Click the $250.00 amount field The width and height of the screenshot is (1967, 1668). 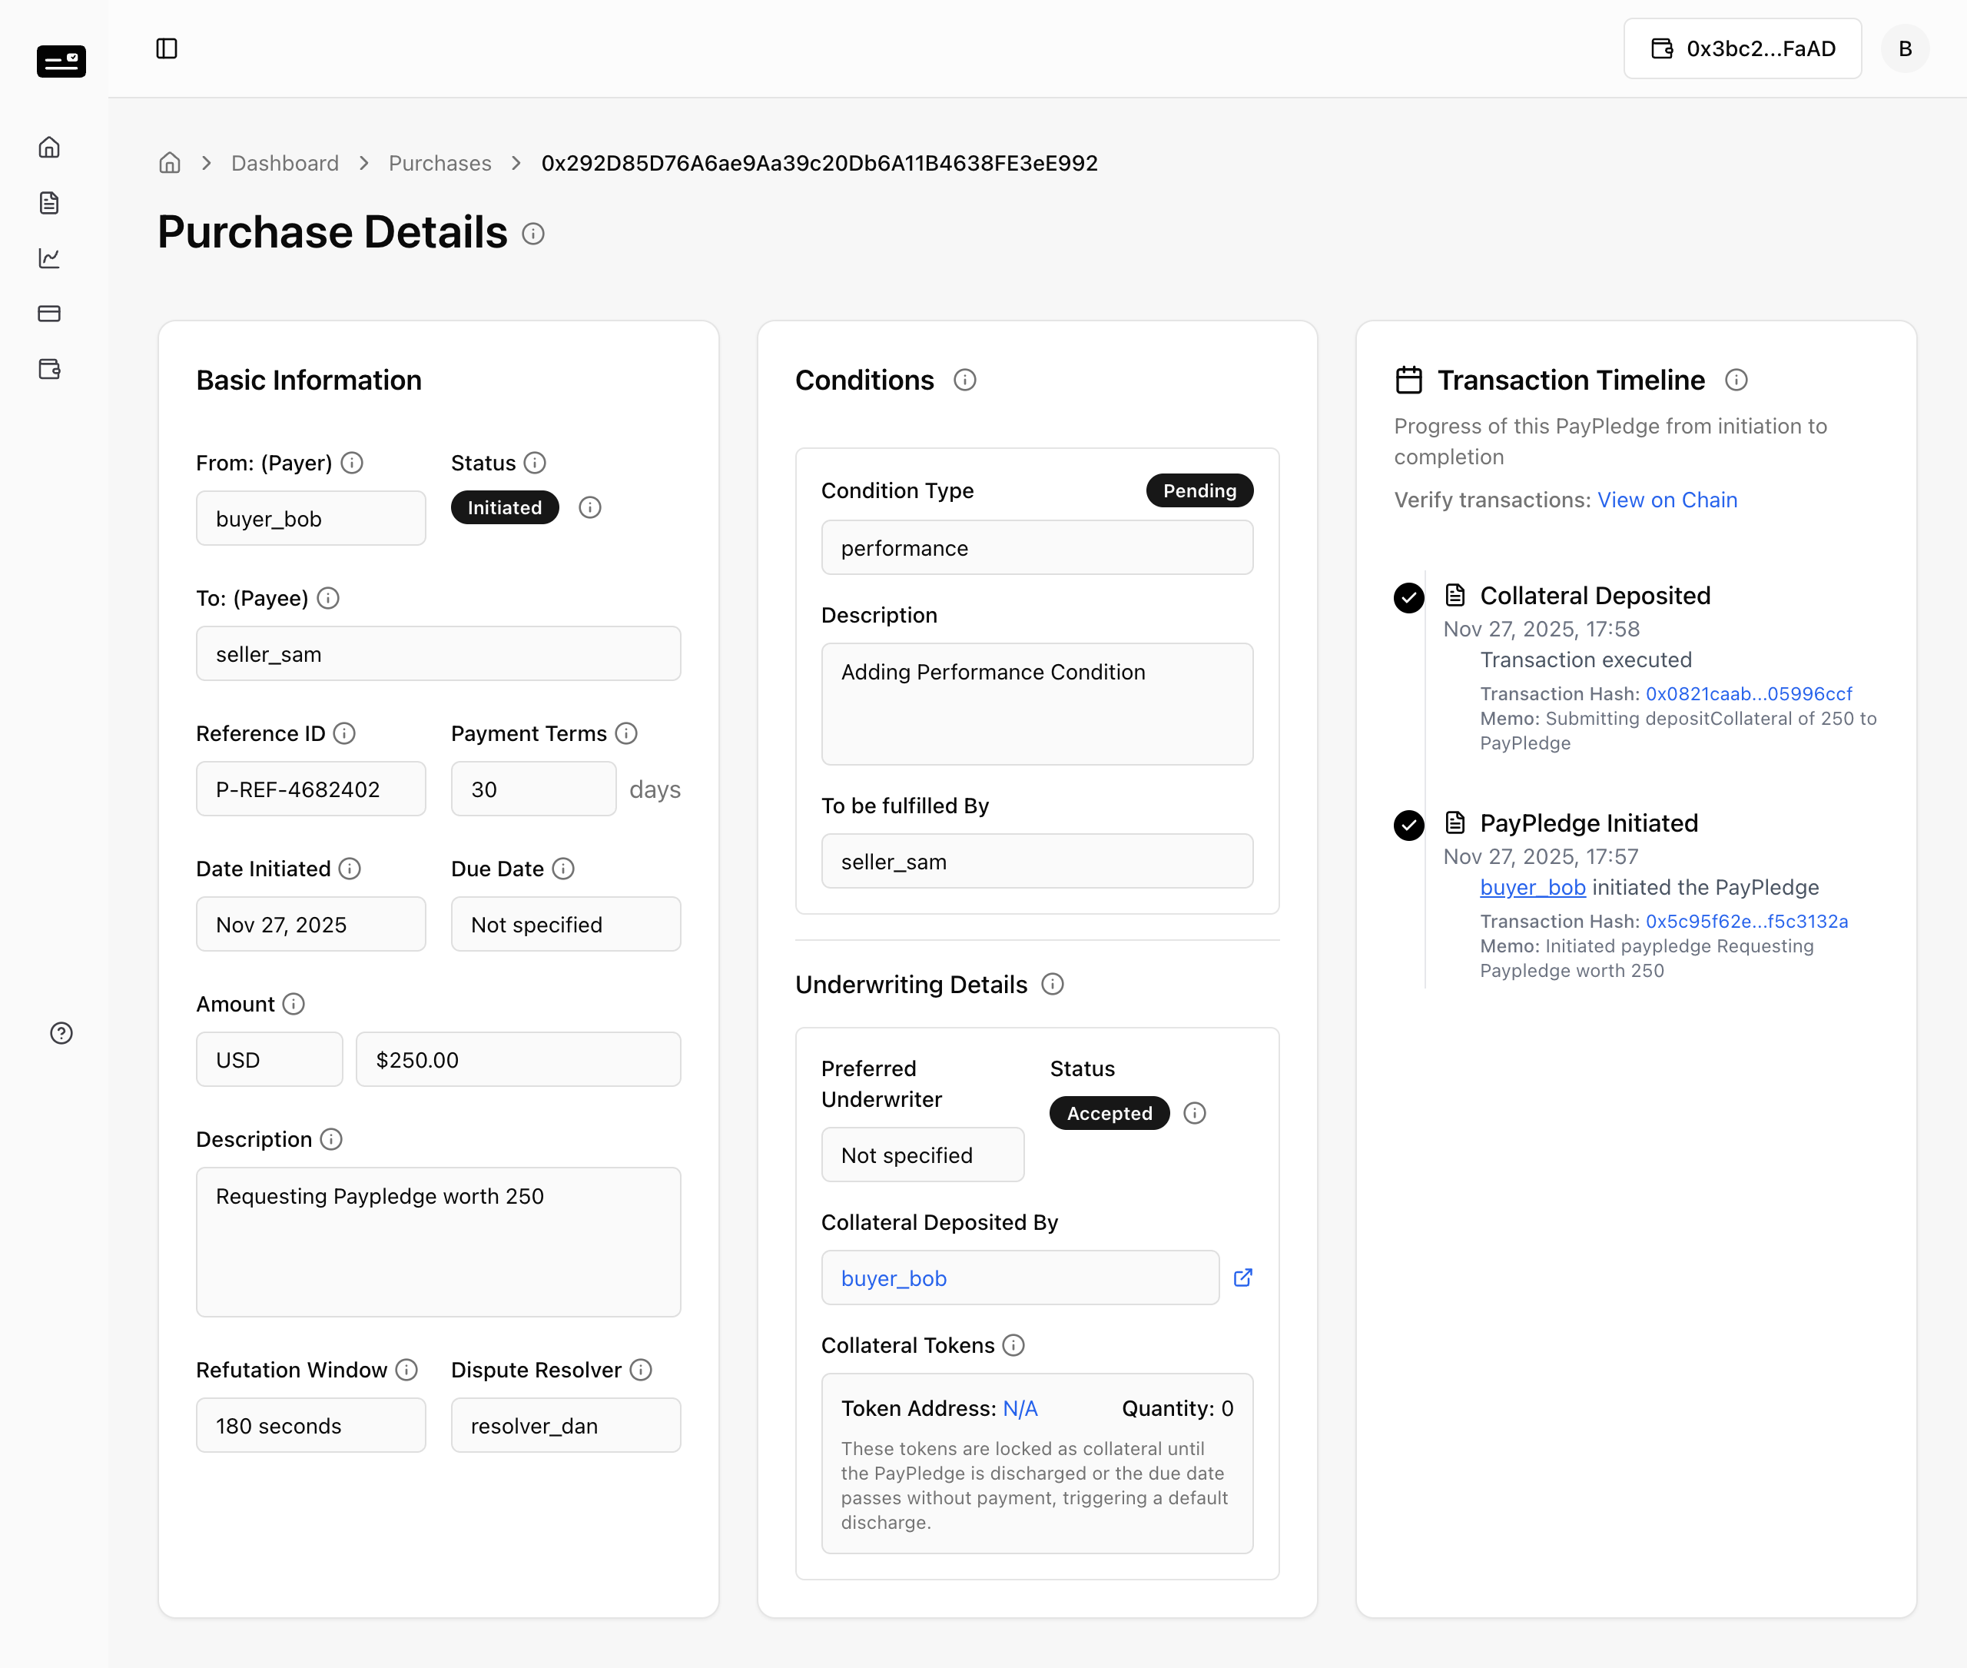click(x=518, y=1059)
